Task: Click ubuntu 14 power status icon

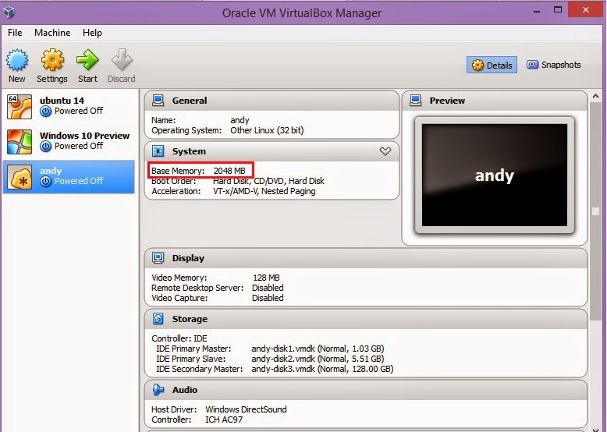Action: [x=46, y=112]
